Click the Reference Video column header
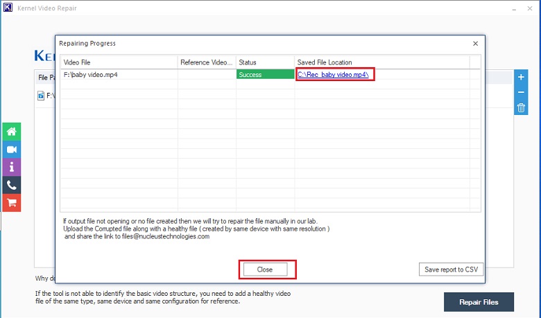This screenshot has height=318, width=541. 207,62
